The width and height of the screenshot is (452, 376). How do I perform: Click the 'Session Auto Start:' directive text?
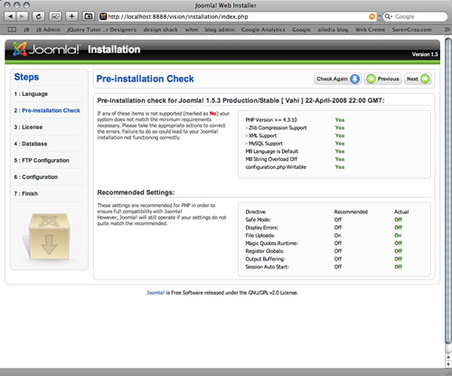[267, 267]
